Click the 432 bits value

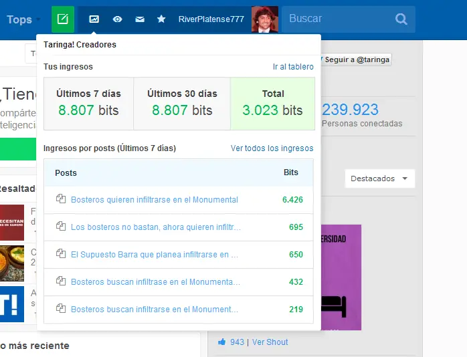[296, 281]
